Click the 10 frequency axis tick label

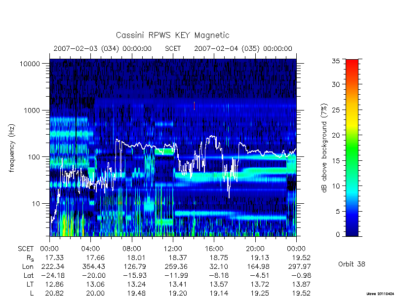(36, 203)
